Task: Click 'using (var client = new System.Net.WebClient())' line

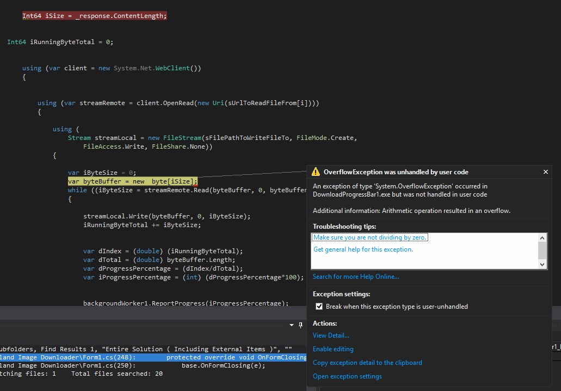Action: point(112,68)
